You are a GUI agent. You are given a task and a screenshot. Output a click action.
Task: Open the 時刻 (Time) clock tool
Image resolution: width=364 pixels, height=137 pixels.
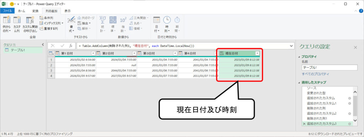tap(167, 24)
